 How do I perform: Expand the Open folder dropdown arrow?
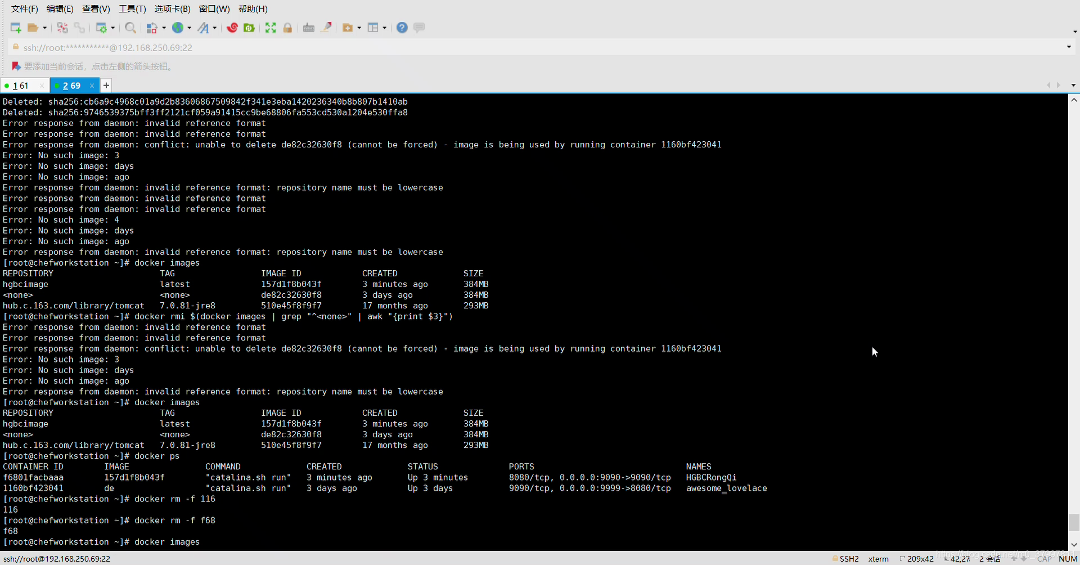pyautogui.click(x=45, y=28)
